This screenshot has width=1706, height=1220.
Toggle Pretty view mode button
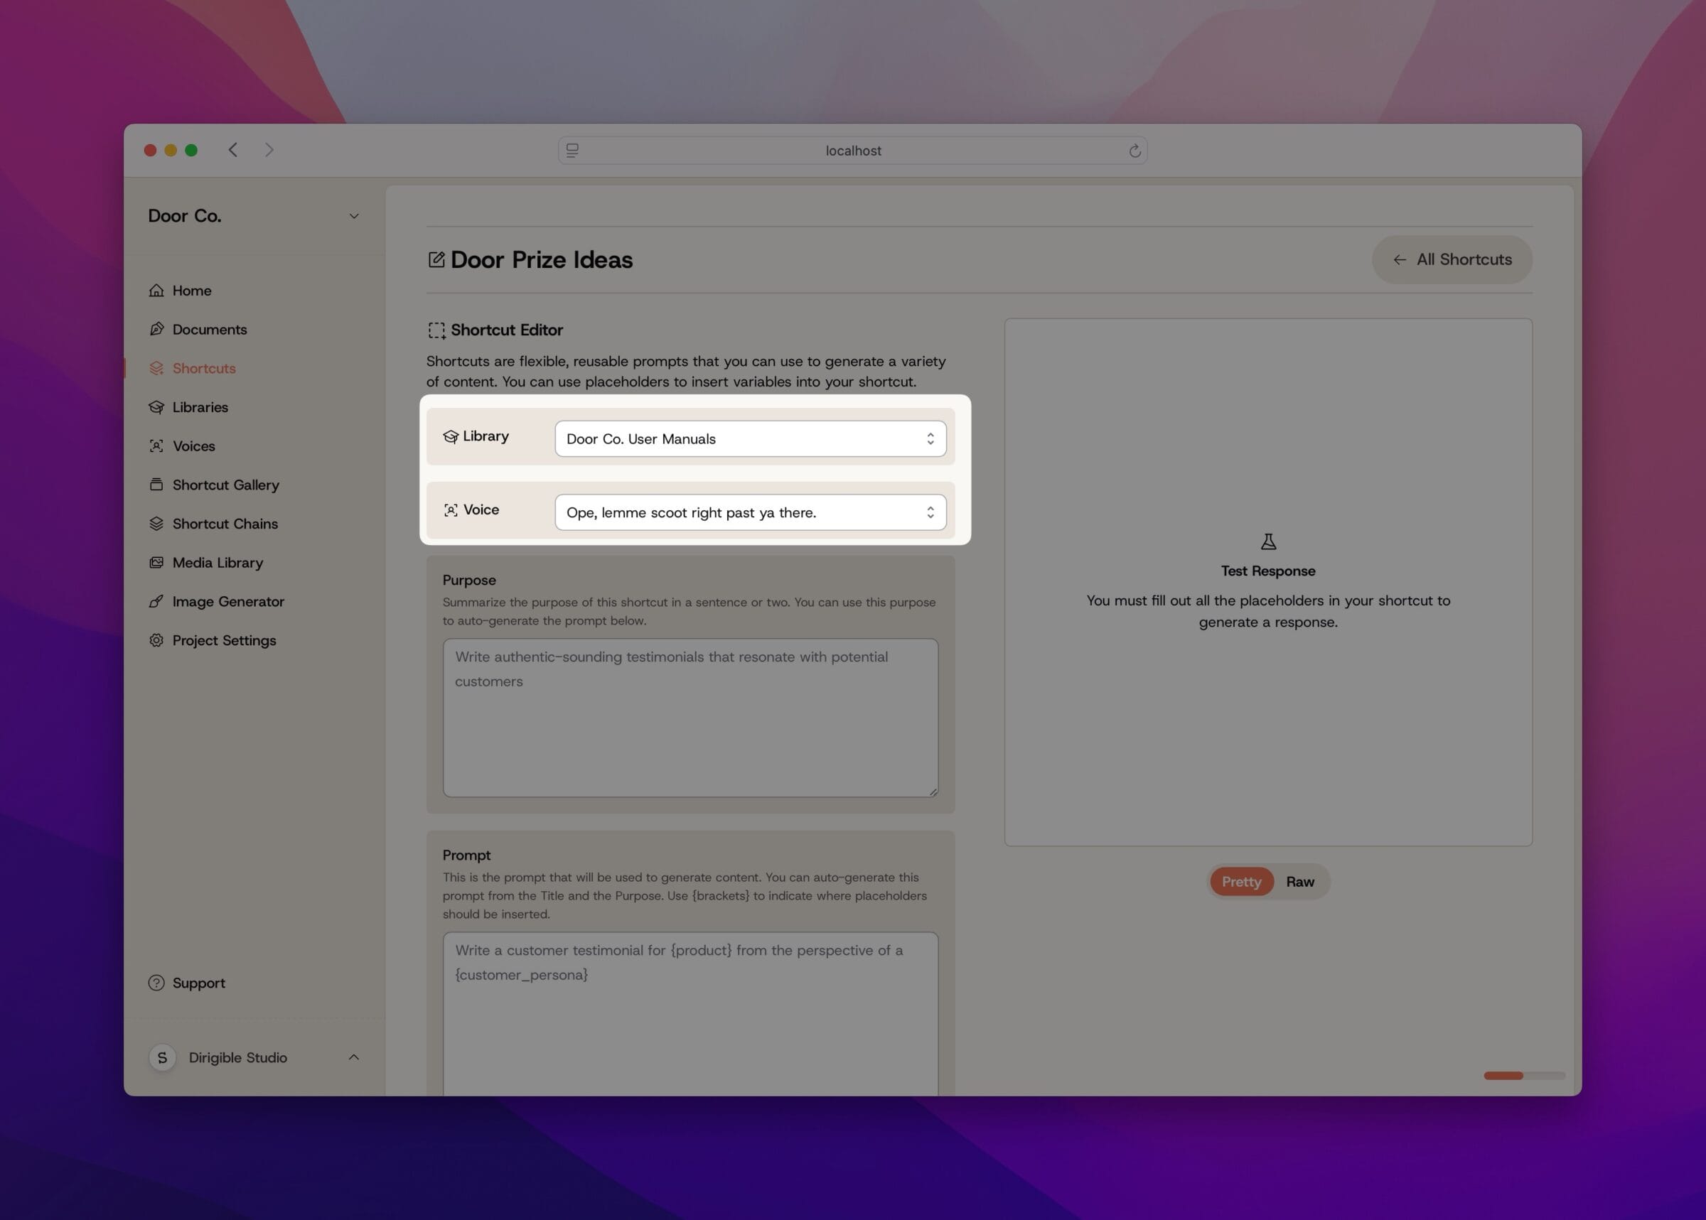(x=1240, y=880)
